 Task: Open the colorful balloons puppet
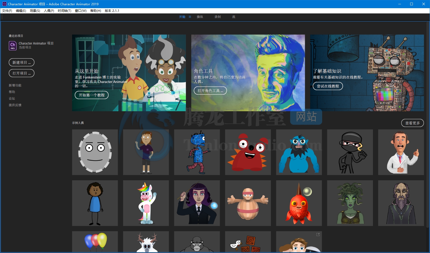[95, 242]
